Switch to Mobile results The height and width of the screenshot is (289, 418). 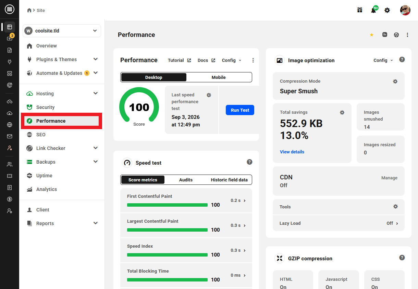tap(219, 77)
